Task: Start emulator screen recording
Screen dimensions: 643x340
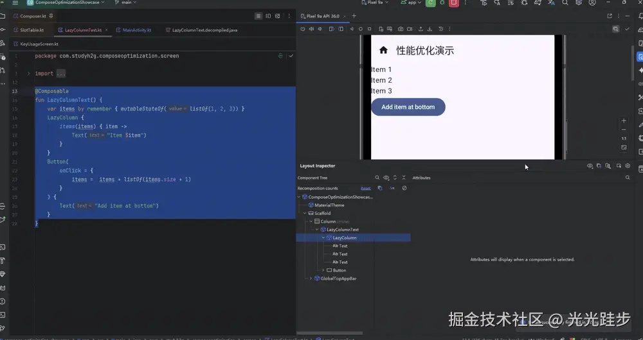Action: (x=409, y=29)
